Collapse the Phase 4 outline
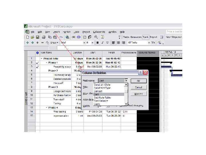Viewport: 206px width, 155px height. (47, 108)
